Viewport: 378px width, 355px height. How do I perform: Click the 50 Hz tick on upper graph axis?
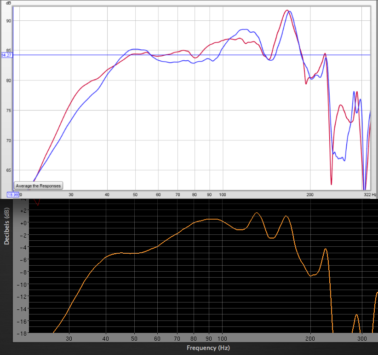point(135,194)
